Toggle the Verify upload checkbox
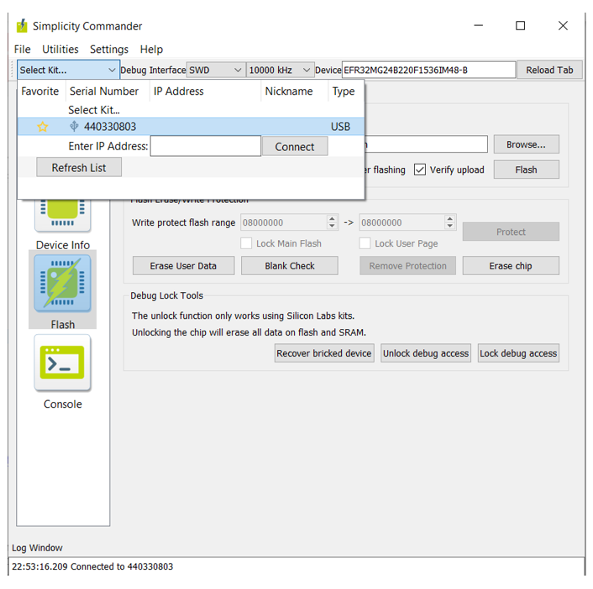The height and width of the screenshot is (589, 593). pyautogui.click(x=420, y=169)
